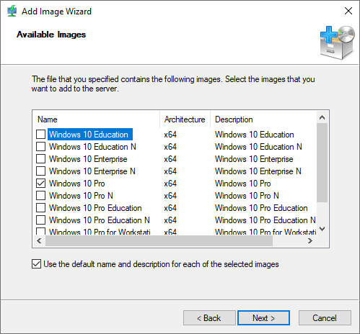Click the list's scroll up arrow
Screen dimensions: 360x334
(x=322, y=117)
